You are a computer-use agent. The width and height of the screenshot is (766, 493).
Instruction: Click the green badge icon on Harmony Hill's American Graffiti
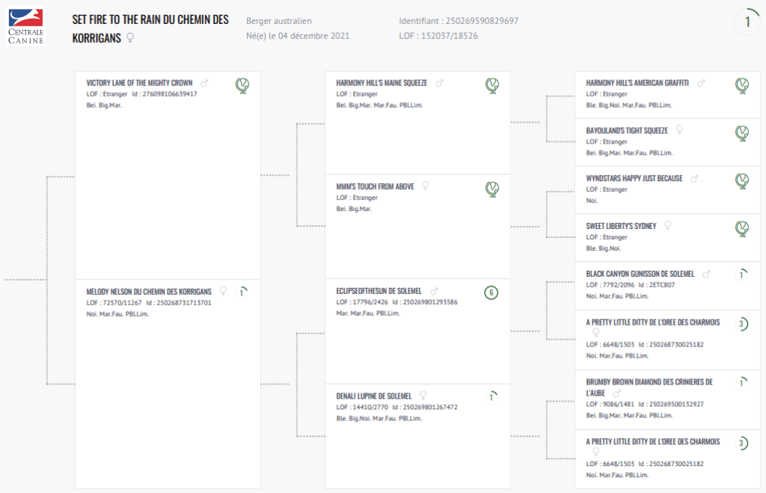click(x=742, y=85)
